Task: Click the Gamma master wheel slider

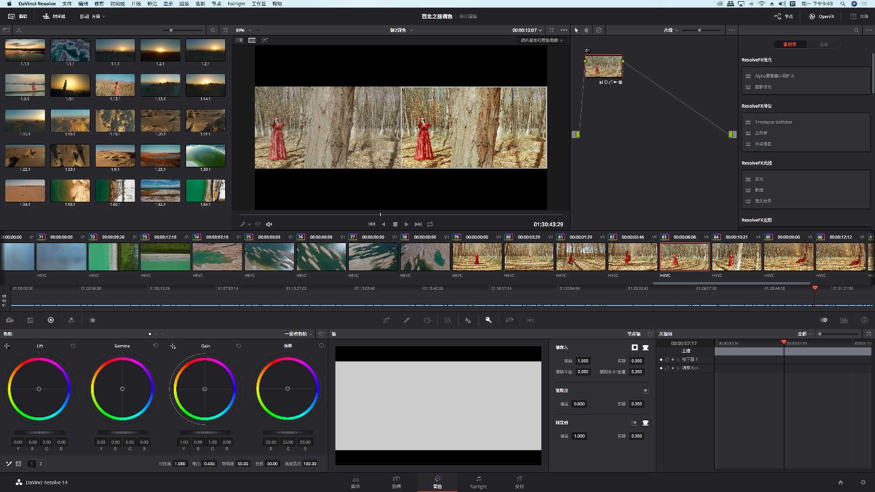Action: tap(123, 433)
